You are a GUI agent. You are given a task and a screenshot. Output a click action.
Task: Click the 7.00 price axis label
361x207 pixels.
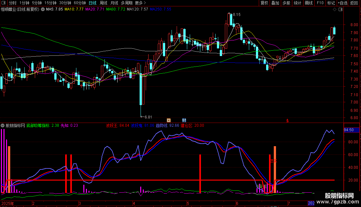tap(354, 102)
